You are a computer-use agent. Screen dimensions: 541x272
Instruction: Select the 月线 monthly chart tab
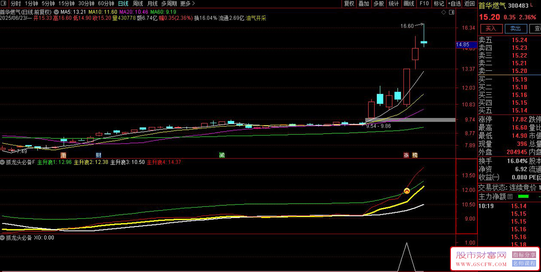pyautogui.click(x=153, y=3)
